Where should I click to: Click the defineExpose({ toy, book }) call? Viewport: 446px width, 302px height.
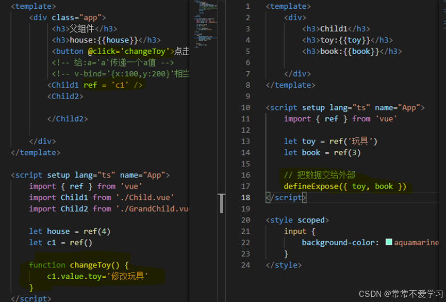(x=345, y=186)
